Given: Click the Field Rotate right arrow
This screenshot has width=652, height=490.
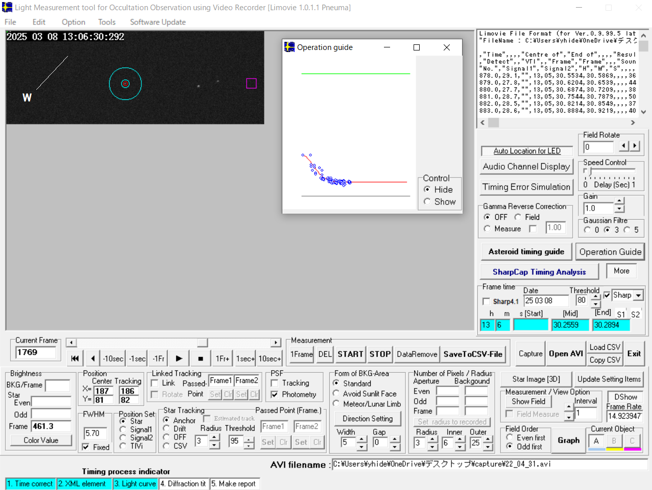Looking at the screenshot, I should coord(635,146).
